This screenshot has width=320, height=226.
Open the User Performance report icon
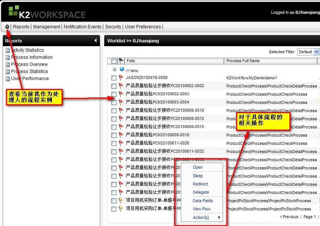(x=7, y=79)
